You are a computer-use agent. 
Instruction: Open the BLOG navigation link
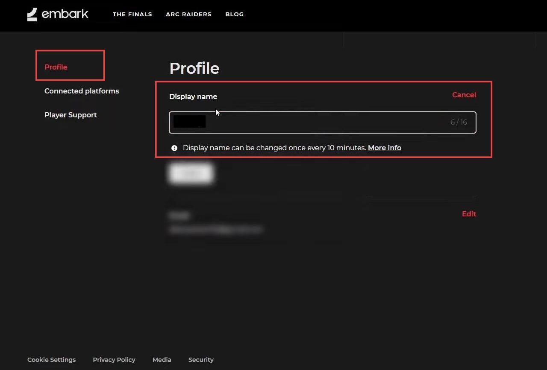click(x=234, y=14)
